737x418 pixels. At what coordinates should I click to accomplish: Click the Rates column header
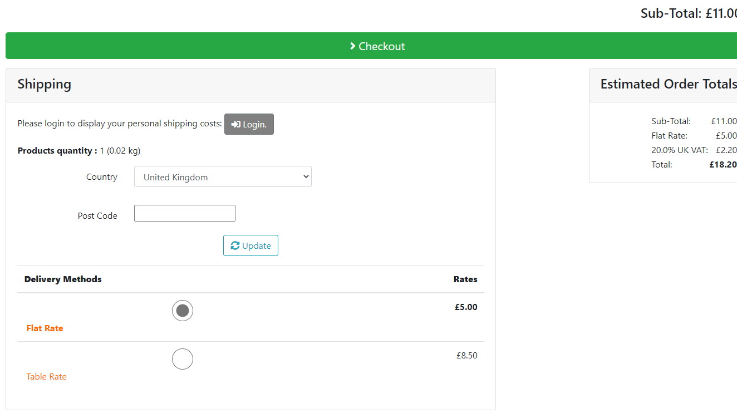click(x=465, y=279)
